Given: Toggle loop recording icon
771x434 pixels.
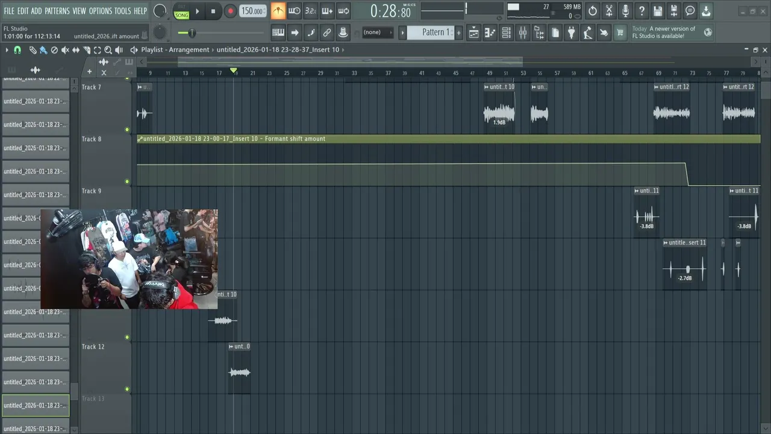Looking at the screenshot, I should pos(343,11).
